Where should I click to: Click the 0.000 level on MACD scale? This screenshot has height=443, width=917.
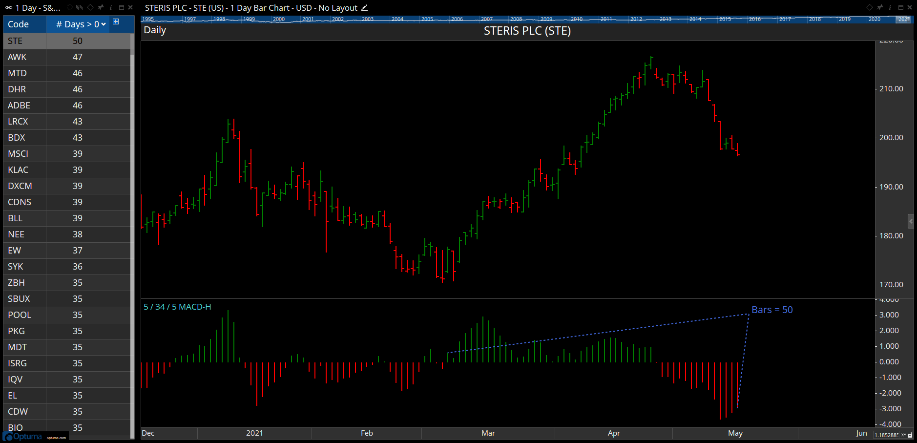coord(889,362)
